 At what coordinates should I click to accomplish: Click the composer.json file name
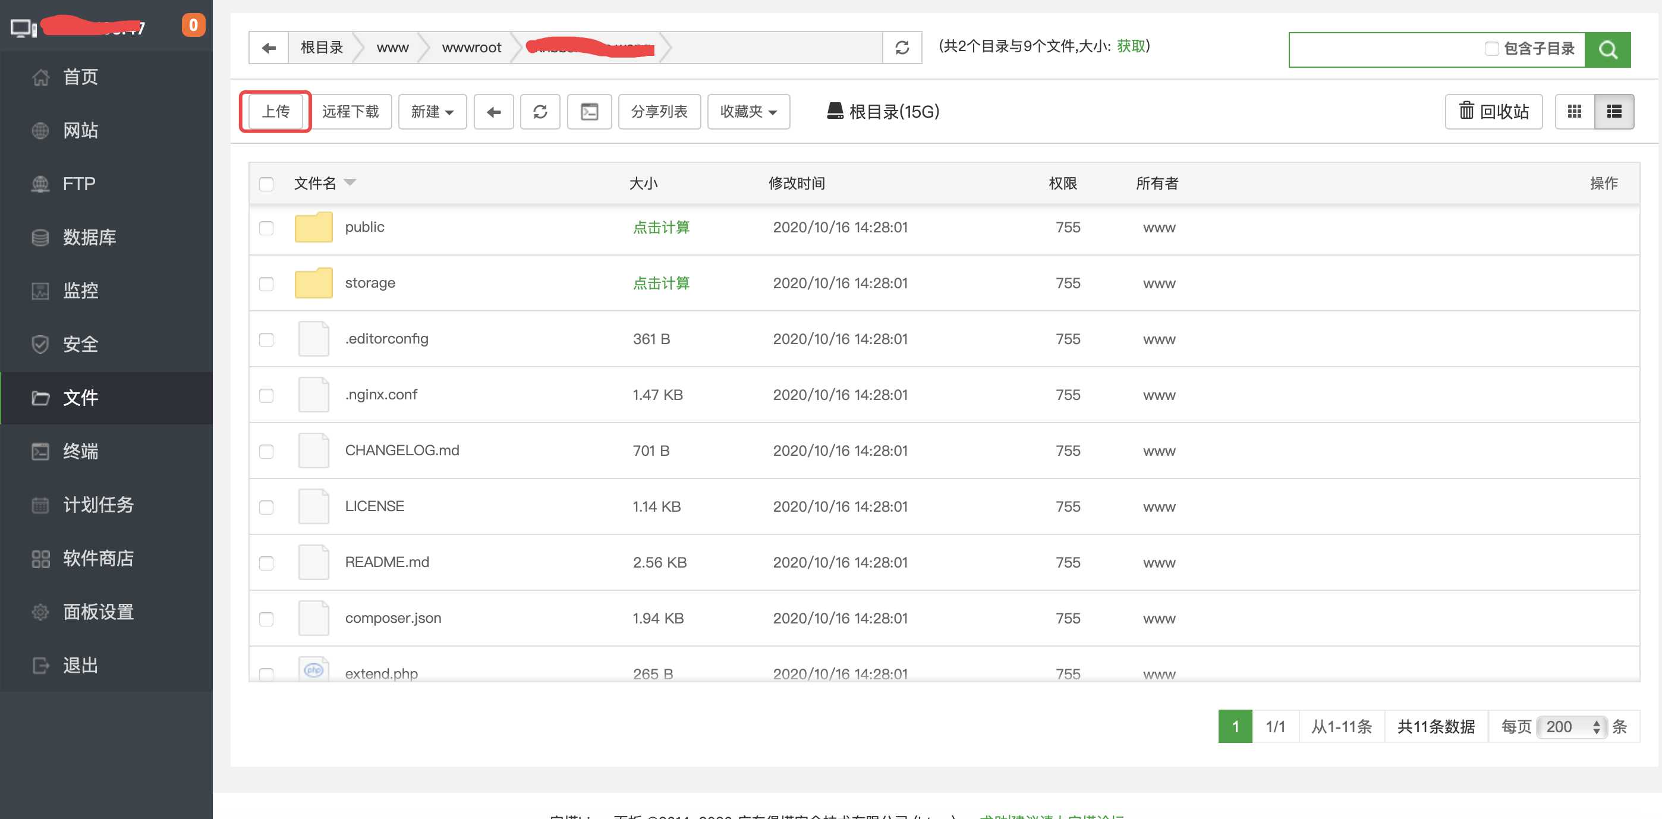pos(393,618)
